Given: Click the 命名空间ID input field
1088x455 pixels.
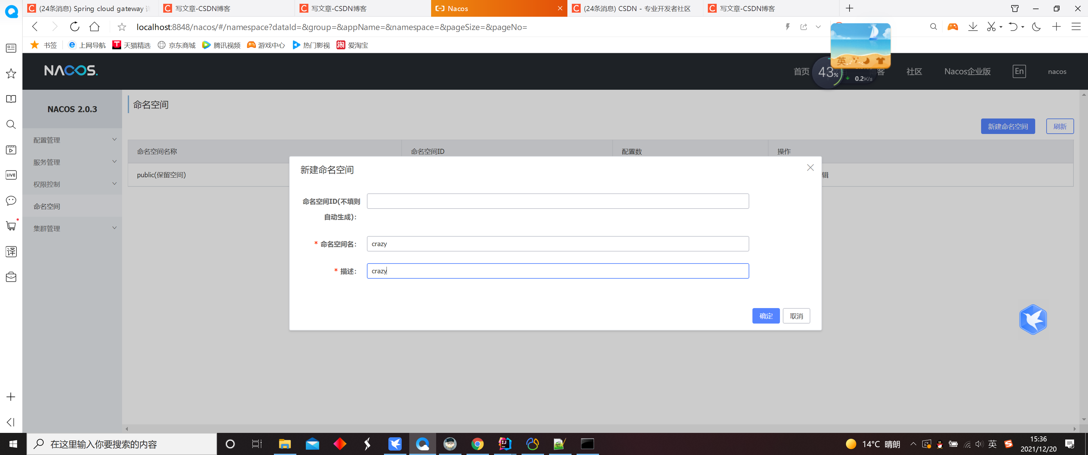Looking at the screenshot, I should [557, 201].
